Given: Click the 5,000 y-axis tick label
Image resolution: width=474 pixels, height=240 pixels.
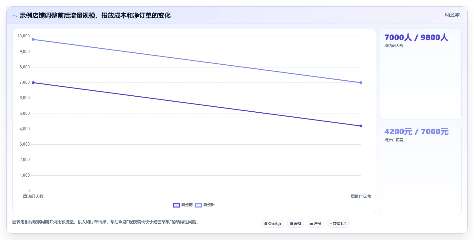Looking at the screenshot, I should point(25,114).
